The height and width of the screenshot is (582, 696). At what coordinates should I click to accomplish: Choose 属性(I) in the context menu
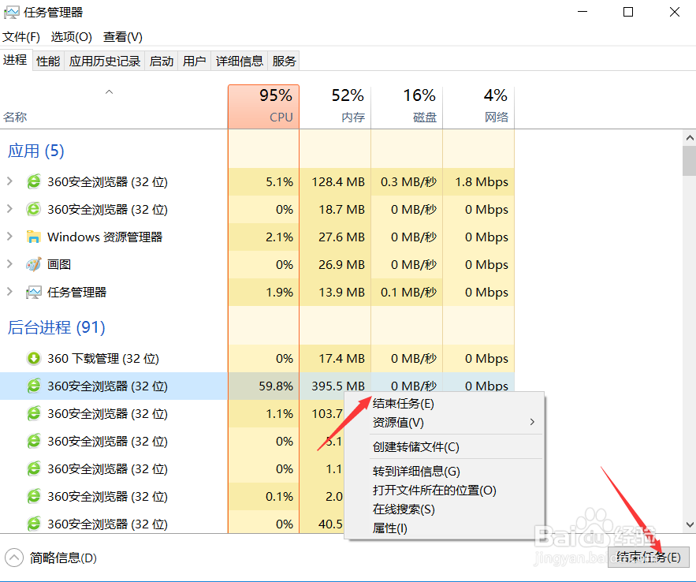pos(445,528)
